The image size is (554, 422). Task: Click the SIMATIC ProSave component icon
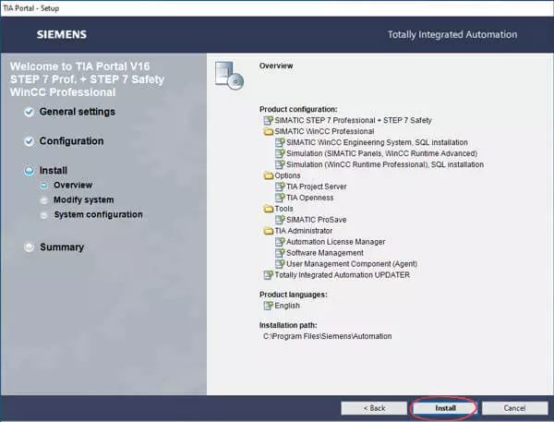(x=280, y=220)
